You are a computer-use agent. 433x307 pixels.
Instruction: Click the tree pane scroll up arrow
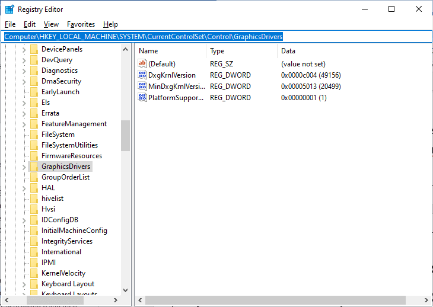125,49
